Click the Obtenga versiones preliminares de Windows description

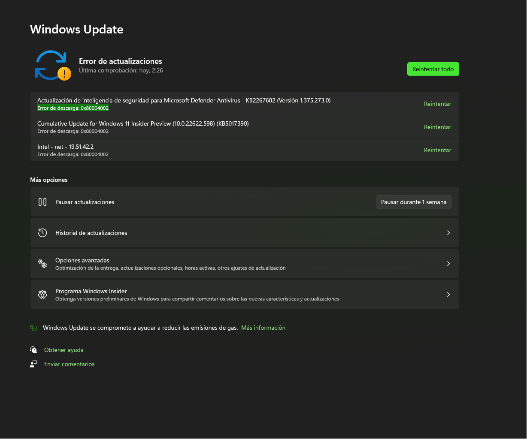click(x=197, y=299)
